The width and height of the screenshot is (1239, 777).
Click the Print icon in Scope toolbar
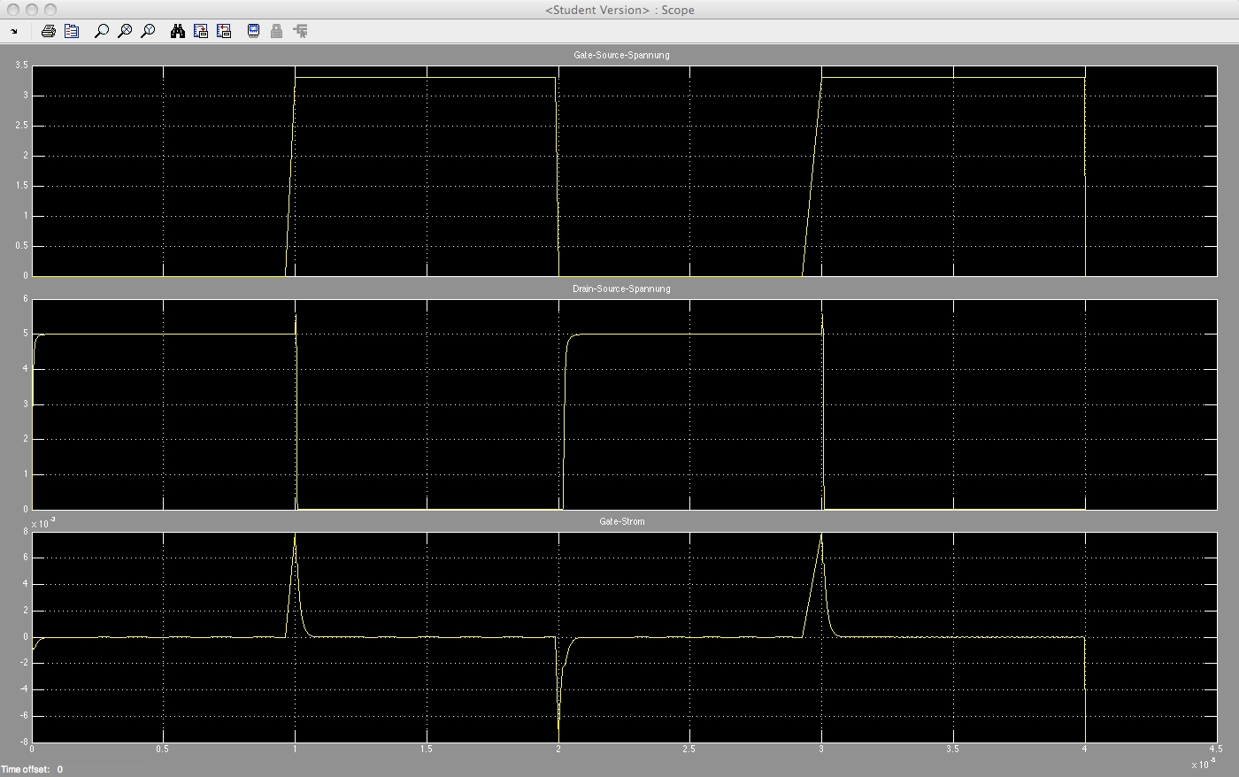pyautogui.click(x=49, y=31)
